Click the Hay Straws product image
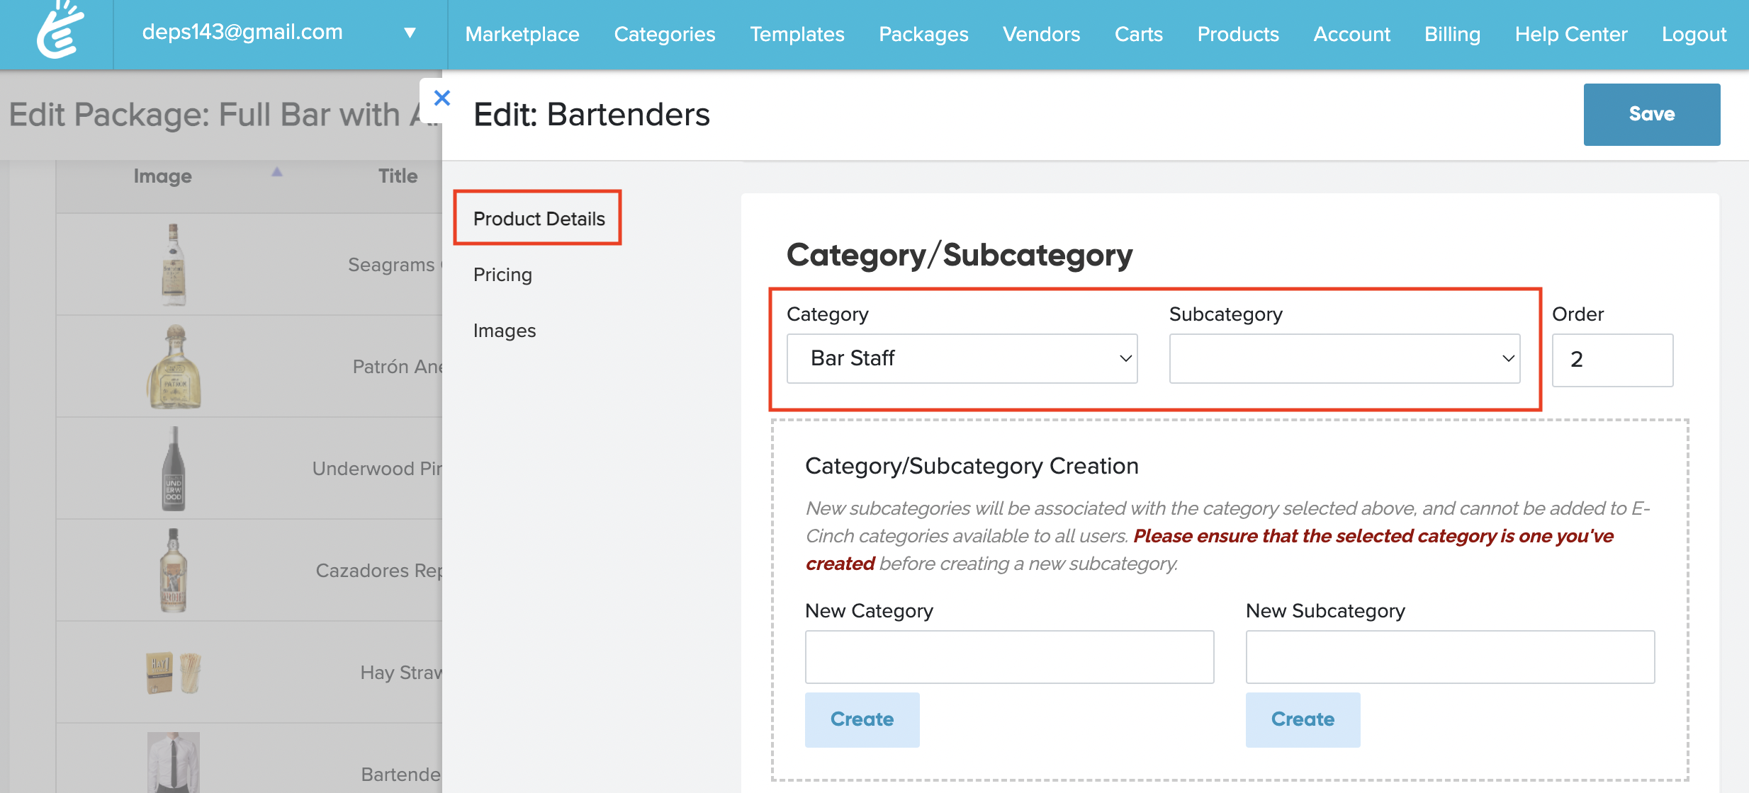This screenshot has height=793, width=1749. pyautogui.click(x=174, y=673)
